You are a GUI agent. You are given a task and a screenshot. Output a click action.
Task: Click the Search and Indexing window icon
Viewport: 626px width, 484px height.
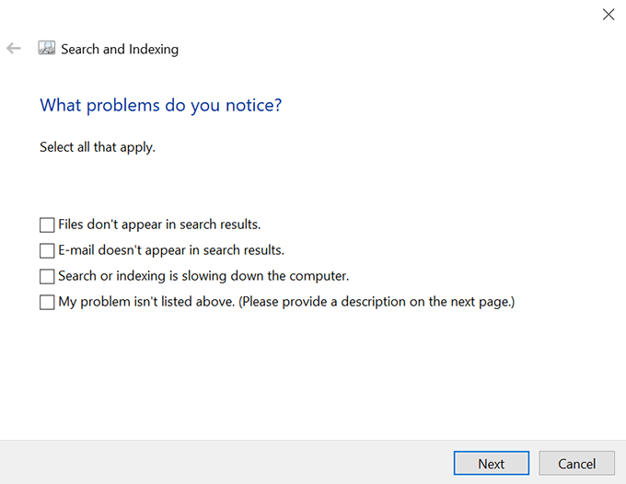coord(47,48)
